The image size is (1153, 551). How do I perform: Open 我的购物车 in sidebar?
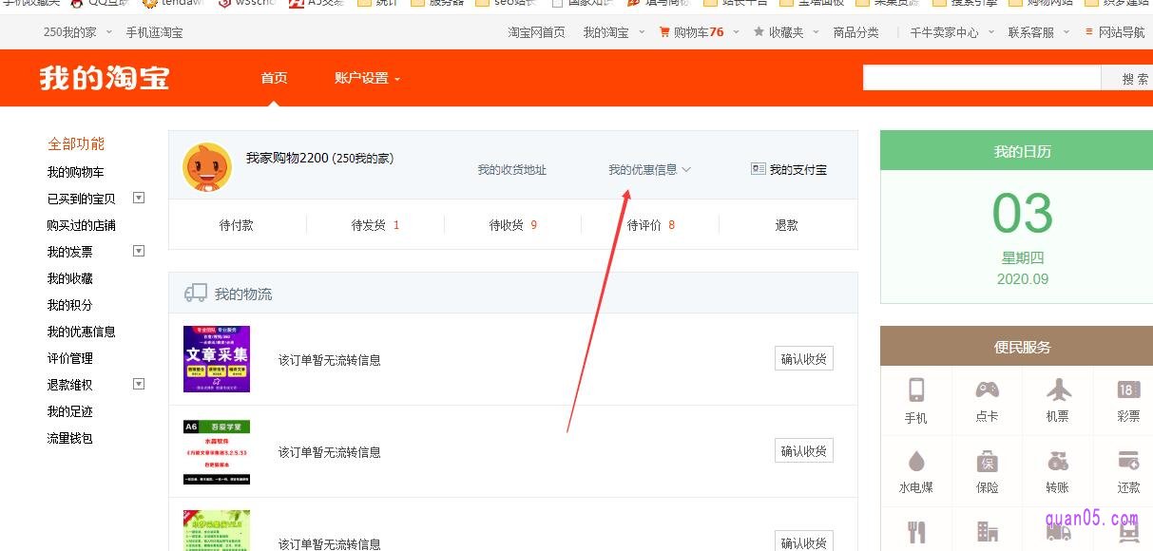pyautogui.click(x=76, y=172)
